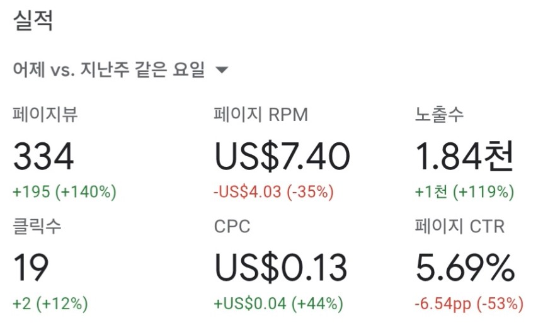This screenshot has height=335, width=543.
Task: Click the -US$4.03 (-35%) change
Action: tap(273, 191)
